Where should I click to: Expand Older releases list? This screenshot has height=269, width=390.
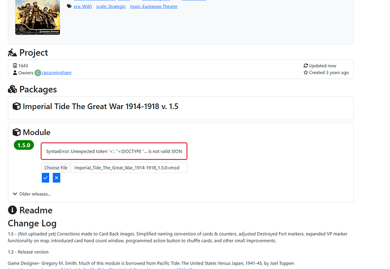tap(32, 194)
